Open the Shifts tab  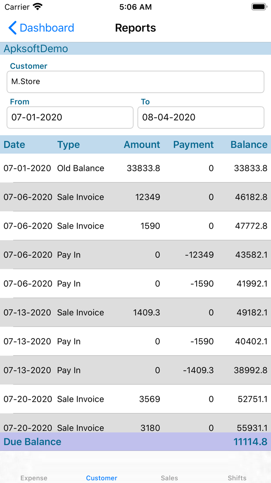(x=237, y=478)
